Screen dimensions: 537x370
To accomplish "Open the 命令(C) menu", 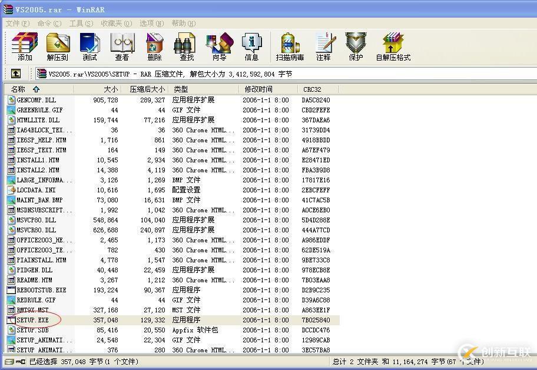I will (49, 24).
